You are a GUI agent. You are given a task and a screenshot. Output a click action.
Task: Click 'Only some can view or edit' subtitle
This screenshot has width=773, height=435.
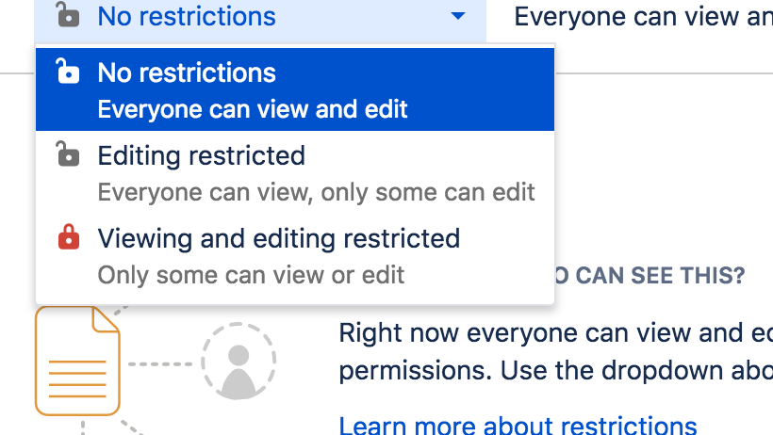point(251,275)
